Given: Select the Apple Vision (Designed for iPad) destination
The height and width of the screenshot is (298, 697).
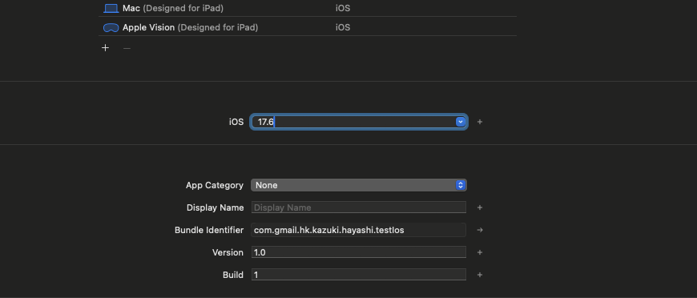Looking at the screenshot, I should (x=307, y=26).
